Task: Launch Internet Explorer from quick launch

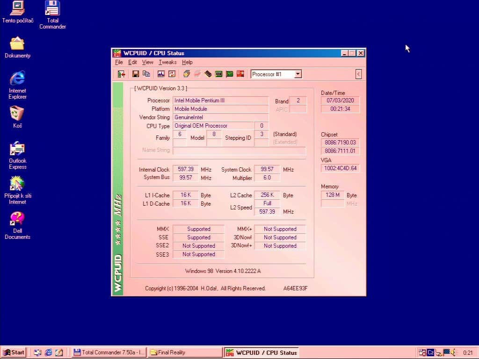Action: (48, 352)
